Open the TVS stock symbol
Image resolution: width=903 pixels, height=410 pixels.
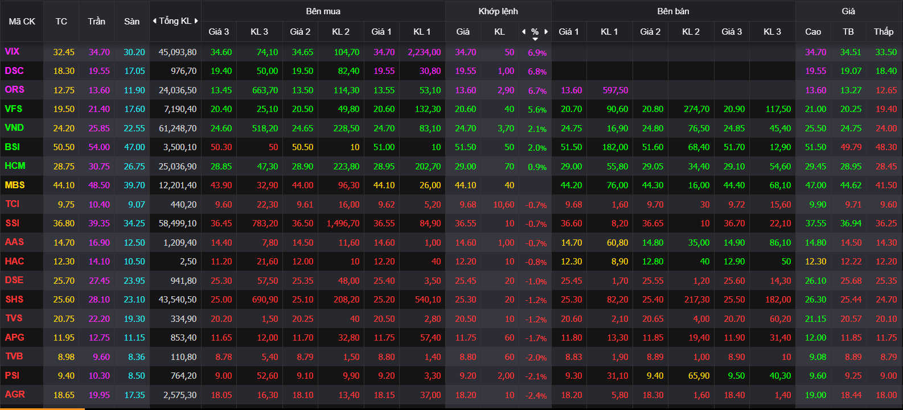point(14,318)
